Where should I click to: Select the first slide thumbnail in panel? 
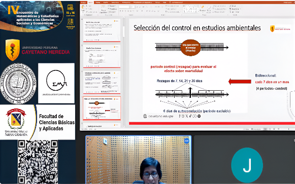(x=102, y=30)
